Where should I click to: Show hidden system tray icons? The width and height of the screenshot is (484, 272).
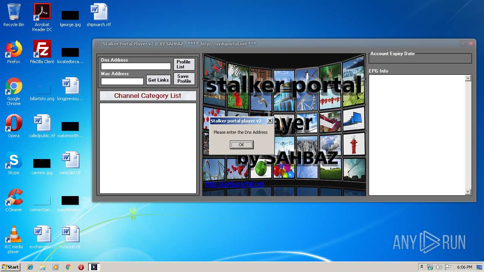[x=422, y=267]
